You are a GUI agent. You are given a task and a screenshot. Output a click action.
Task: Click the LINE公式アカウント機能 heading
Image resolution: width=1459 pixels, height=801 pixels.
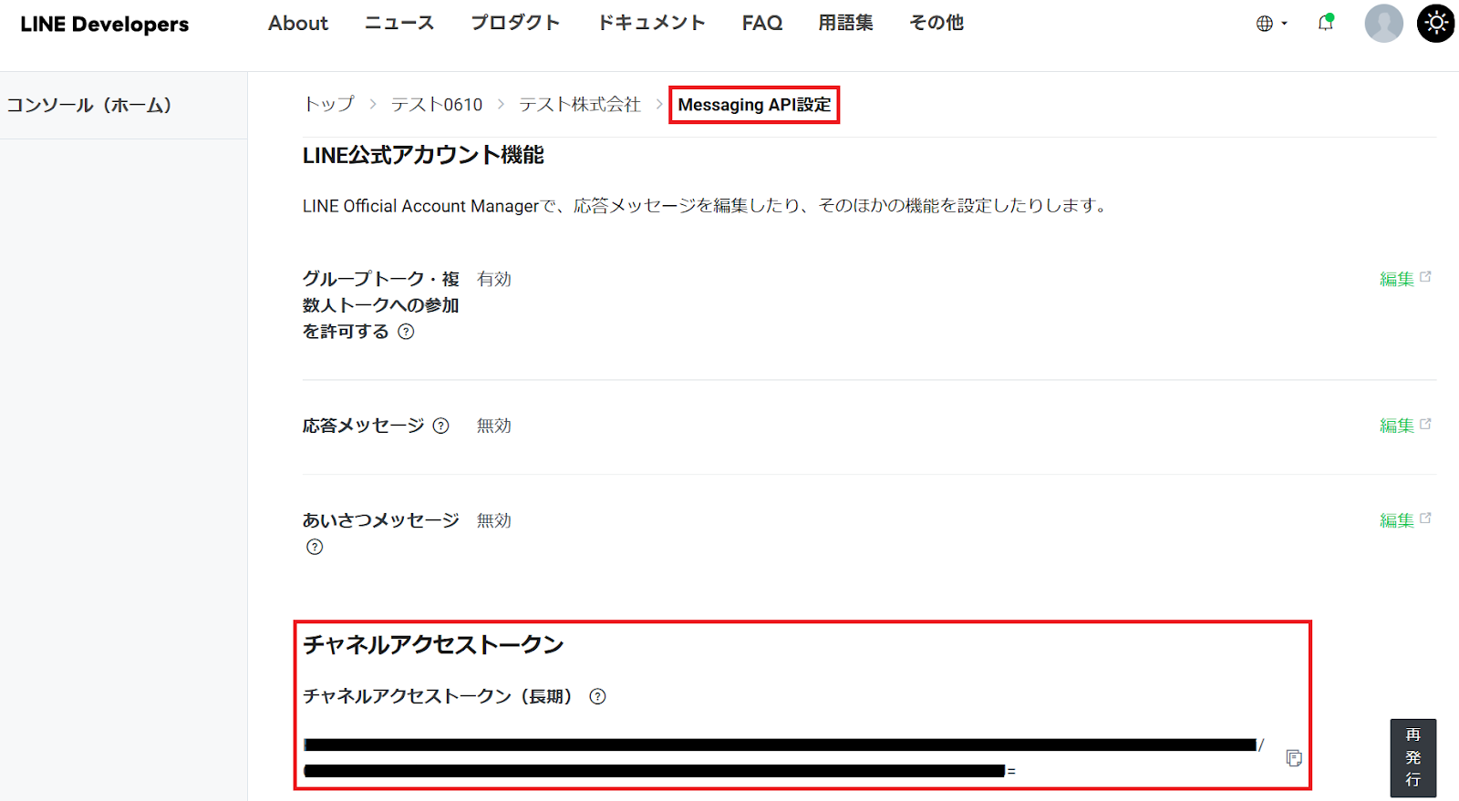(x=423, y=156)
